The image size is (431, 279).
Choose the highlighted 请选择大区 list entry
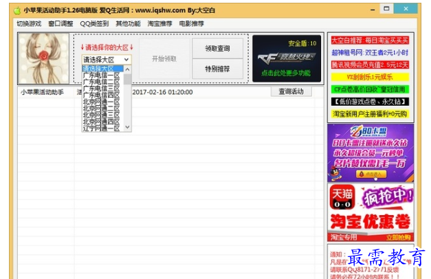[103, 69]
